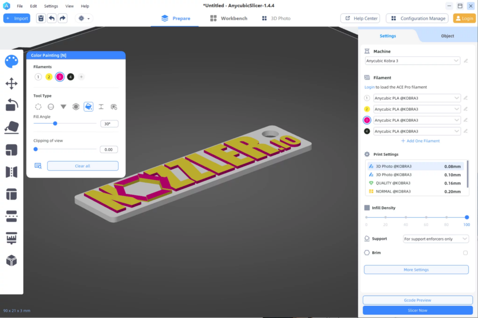Select the Measure tool in the left sidebar
The height and width of the screenshot is (318, 478).
coord(12,238)
